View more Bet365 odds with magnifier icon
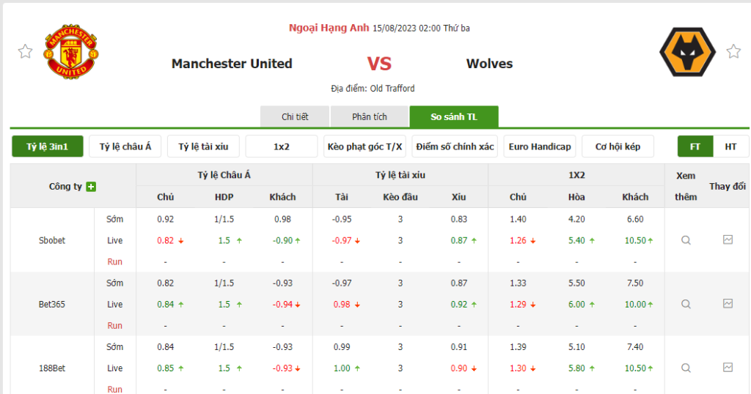Viewport: 751px width, 394px height. click(x=686, y=304)
